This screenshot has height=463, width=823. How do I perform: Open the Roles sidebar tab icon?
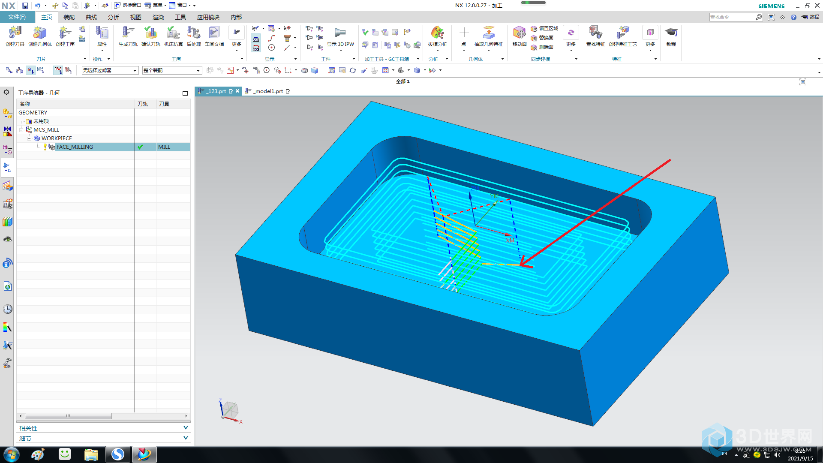coord(7,363)
